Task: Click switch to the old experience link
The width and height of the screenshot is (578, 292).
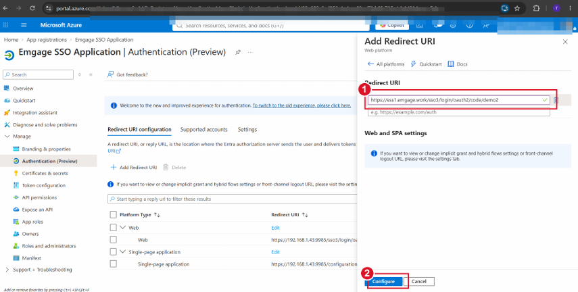Action: click(302, 105)
